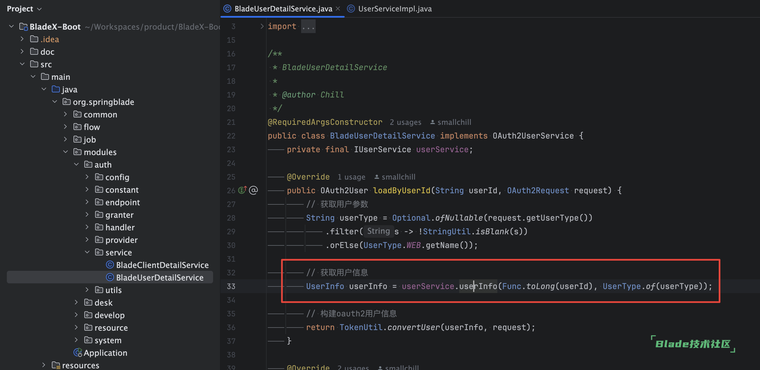Screen dimensions: 760x370
Task: Expand the handler package
Action: pyautogui.click(x=87, y=227)
